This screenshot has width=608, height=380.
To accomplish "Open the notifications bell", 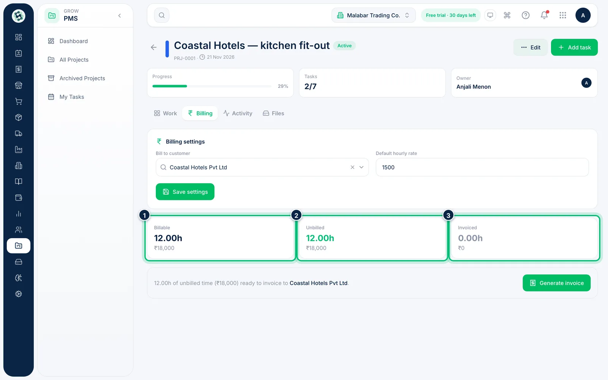I will [x=544, y=15].
